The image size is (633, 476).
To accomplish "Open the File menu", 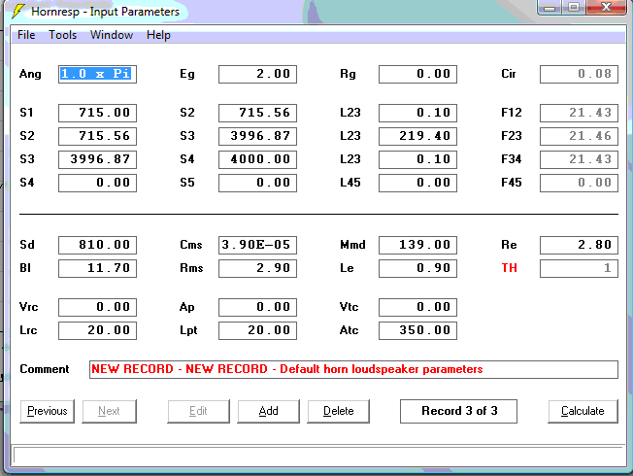I will tap(26, 35).
